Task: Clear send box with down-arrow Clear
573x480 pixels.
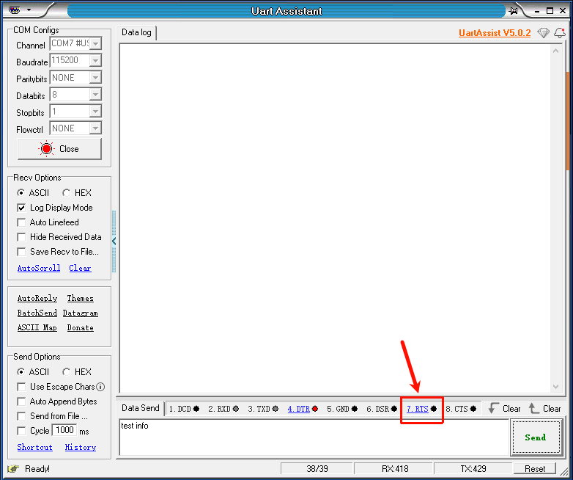Action: [x=504, y=409]
